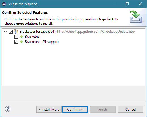Toggle the Bracketeer JDT support checkbox

click(16, 42)
